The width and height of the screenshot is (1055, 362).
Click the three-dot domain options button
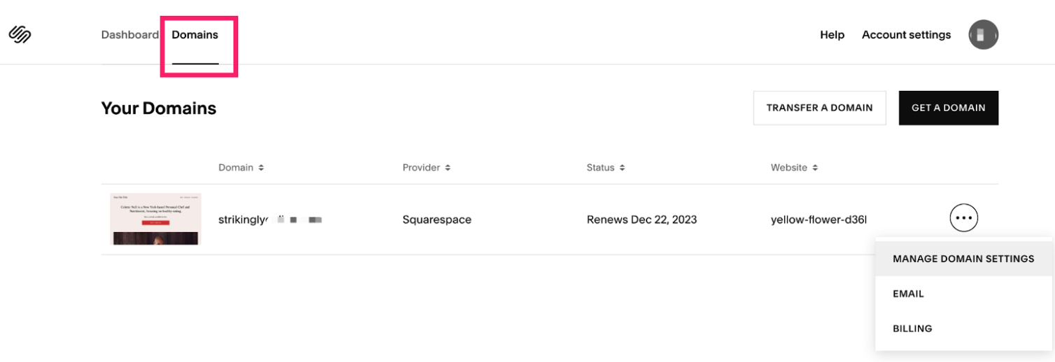(963, 218)
